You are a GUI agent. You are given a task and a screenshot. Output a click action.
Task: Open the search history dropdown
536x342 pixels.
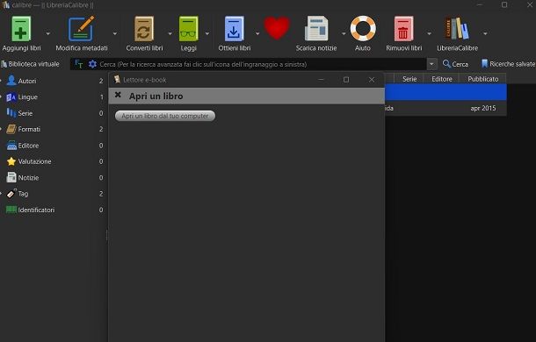[x=431, y=64]
